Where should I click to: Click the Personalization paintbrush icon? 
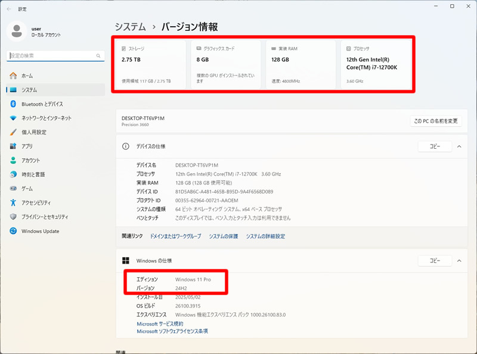13,132
